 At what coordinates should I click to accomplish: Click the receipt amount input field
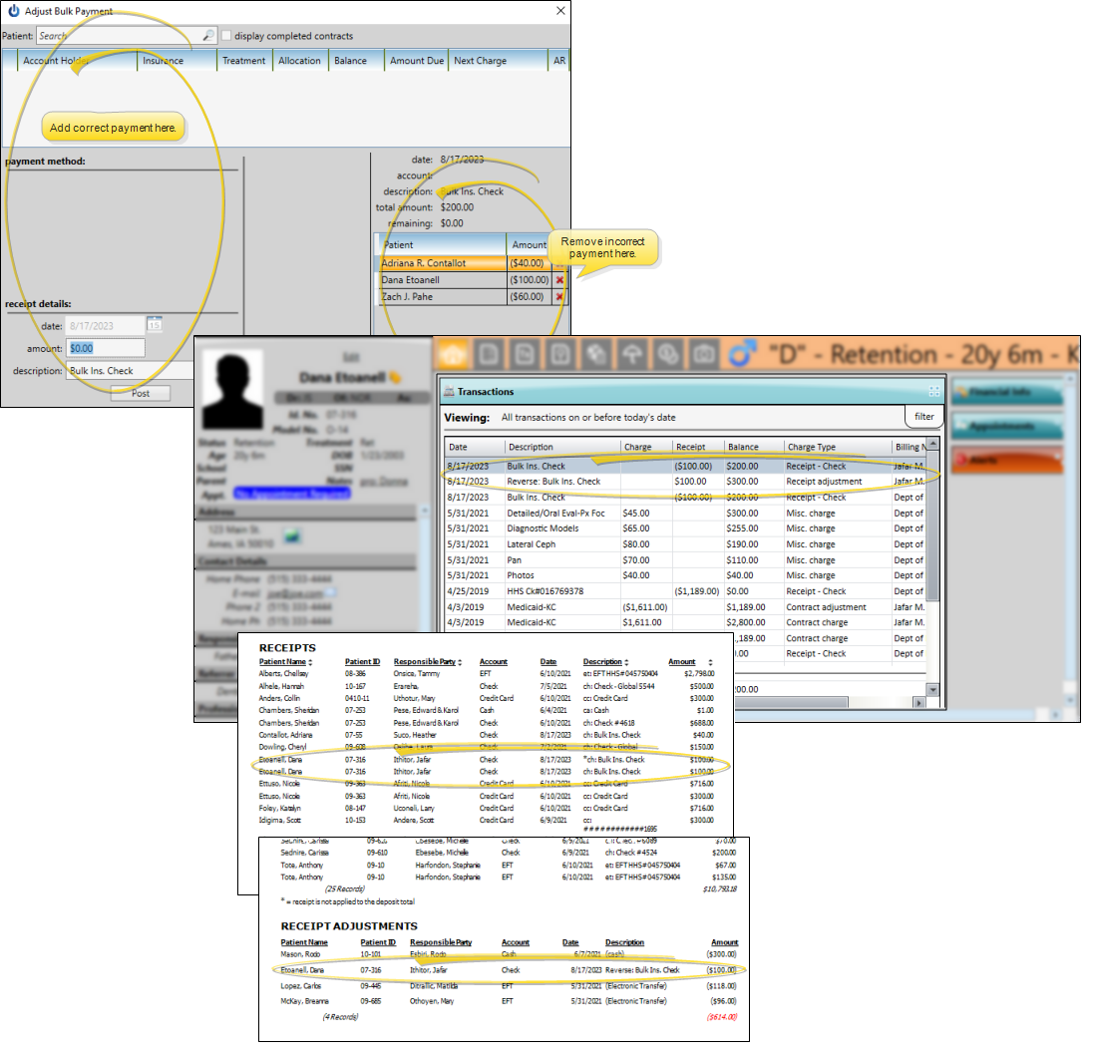[106, 348]
